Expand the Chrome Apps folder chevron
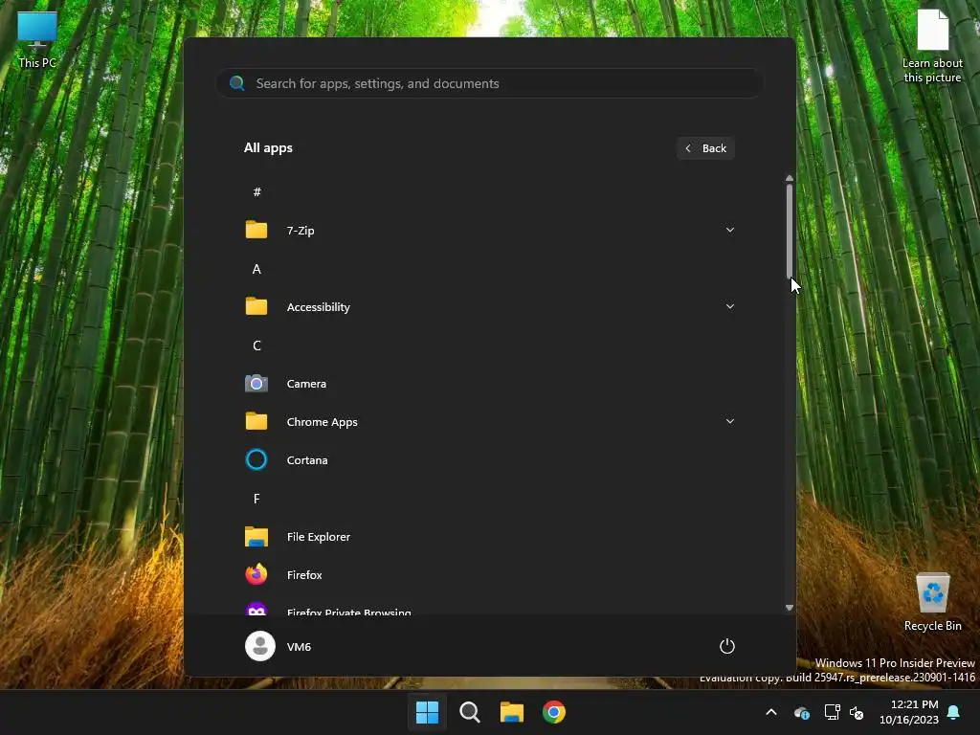The height and width of the screenshot is (735, 980). point(729,421)
